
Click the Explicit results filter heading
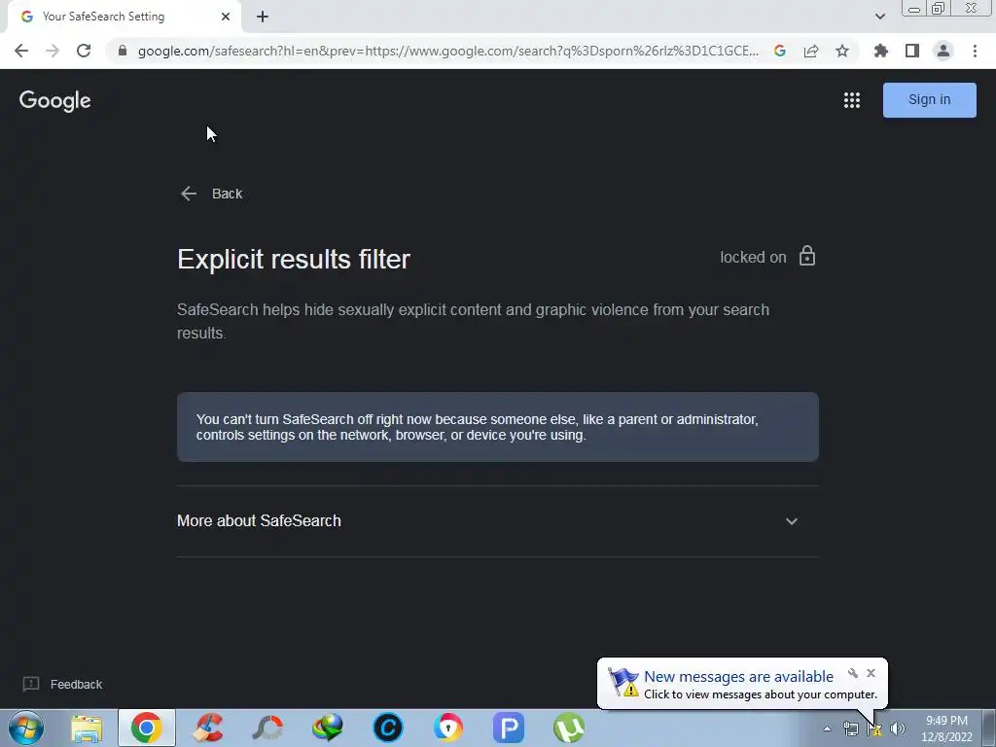294,259
